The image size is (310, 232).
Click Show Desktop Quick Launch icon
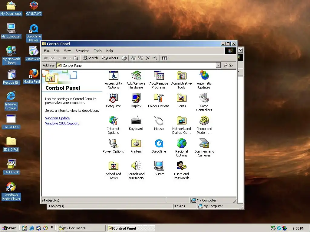[25, 228]
